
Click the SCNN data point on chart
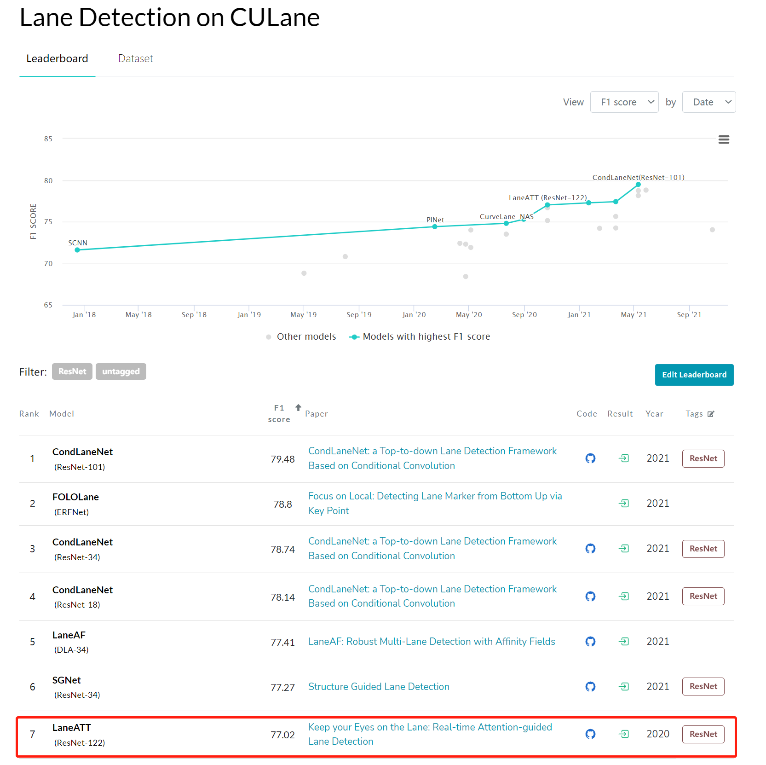click(77, 250)
